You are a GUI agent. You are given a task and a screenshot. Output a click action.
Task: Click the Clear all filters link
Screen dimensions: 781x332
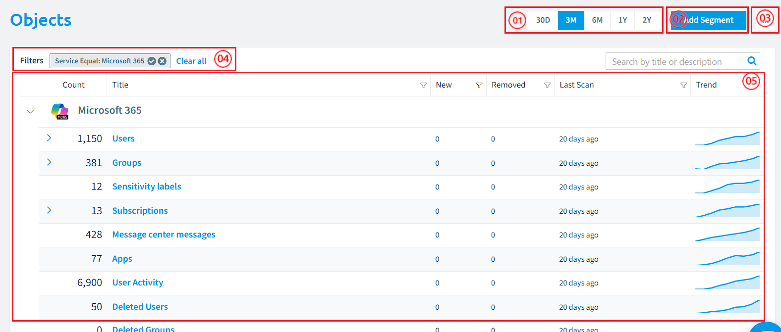191,61
